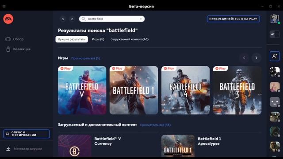Toggle the friends panel pin icon
Screen dimensions: 283x159
pos(275,34)
